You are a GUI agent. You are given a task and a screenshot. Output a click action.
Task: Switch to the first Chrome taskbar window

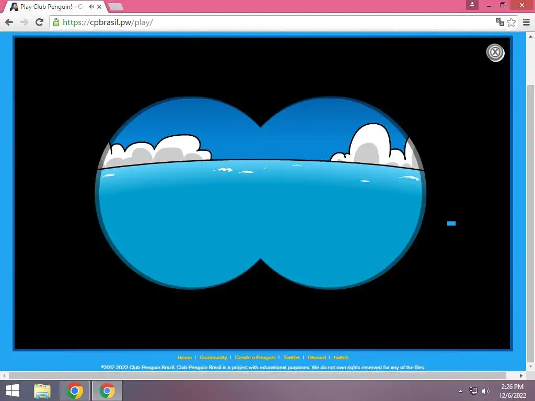pyautogui.click(x=75, y=391)
